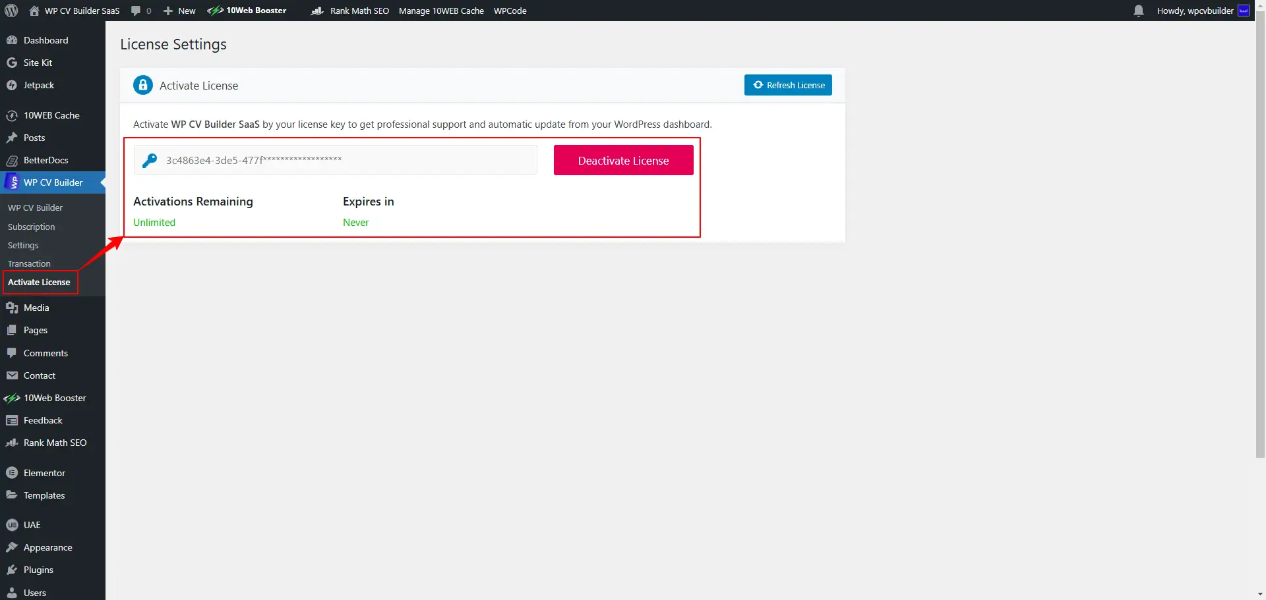Open the WP CV Builder submenu item
This screenshot has width=1266, height=600.
point(35,207)
